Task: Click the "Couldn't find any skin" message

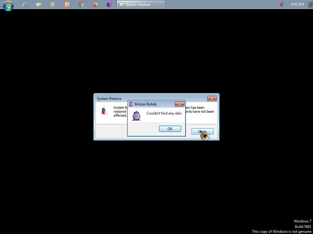Action: tap(164, 113)
